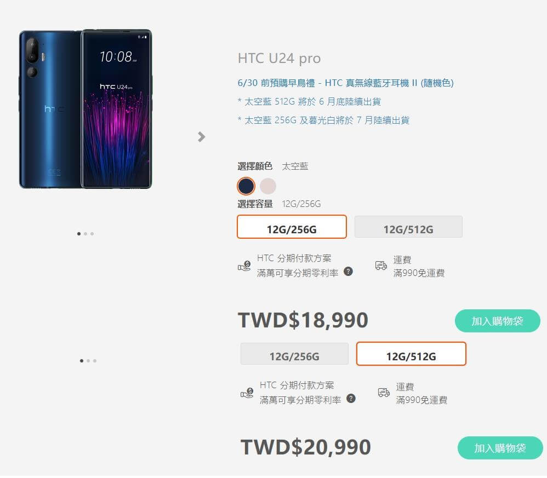The image size is (547, 478).
Task: Select lower 12G/256G capacity option
Action: [x=294, y=354]
